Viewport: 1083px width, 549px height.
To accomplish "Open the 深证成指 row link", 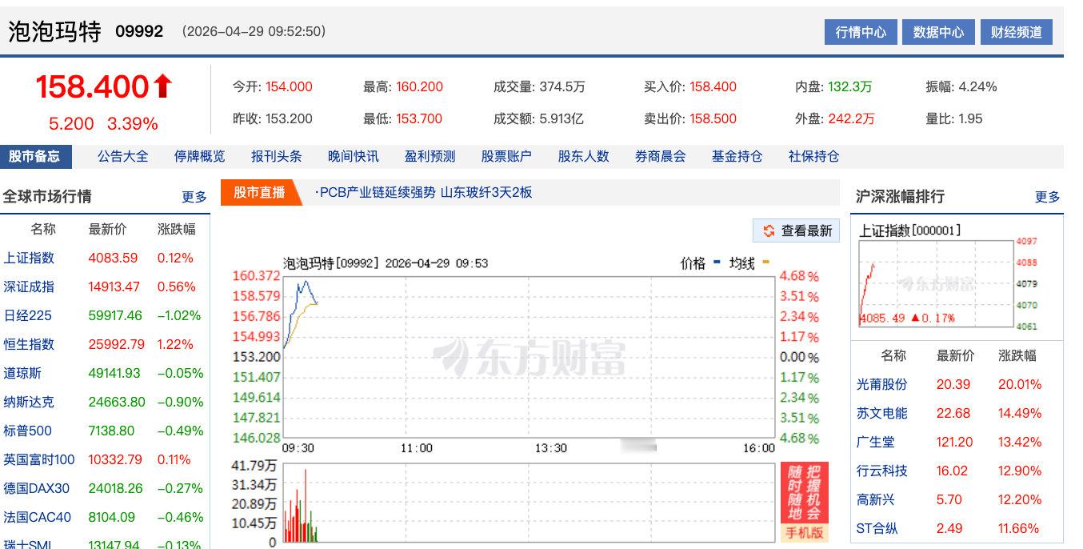I will 30,287.
